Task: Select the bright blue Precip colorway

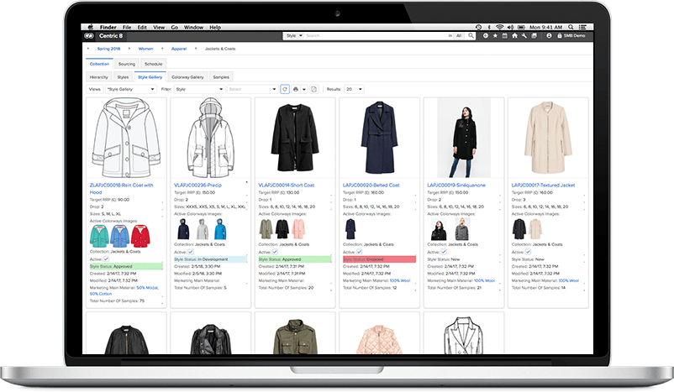Action: (220, 229)
